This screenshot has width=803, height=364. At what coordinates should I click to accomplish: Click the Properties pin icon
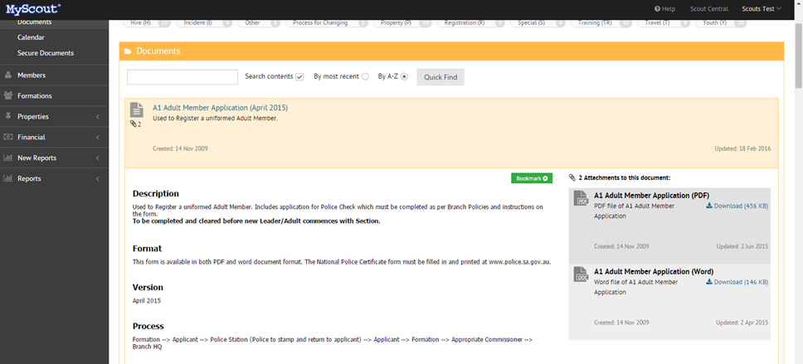point(8,117)
